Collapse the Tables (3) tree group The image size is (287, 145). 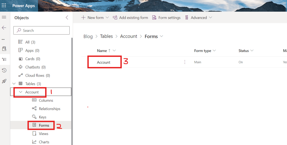point(14,84)
